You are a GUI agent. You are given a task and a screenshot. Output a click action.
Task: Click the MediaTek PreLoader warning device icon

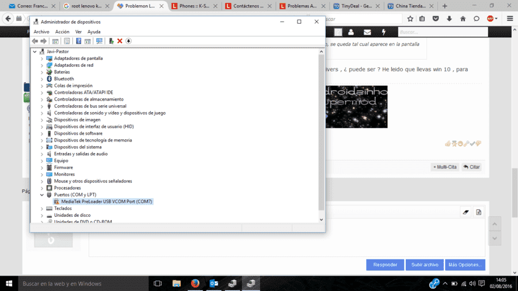(56, 201)
